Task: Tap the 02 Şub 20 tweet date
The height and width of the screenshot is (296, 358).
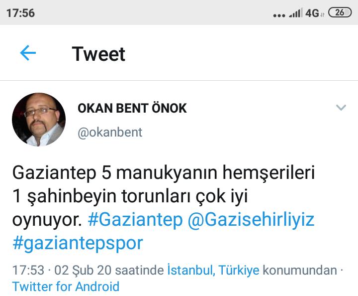Action: point(83,270)
